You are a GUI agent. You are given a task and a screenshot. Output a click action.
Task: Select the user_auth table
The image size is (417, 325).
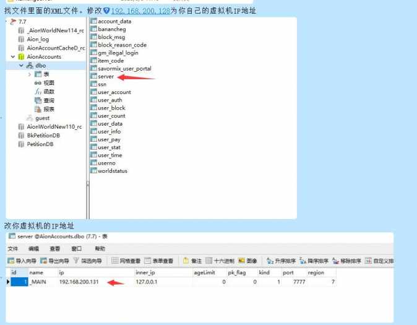click(x=106, y=100)
